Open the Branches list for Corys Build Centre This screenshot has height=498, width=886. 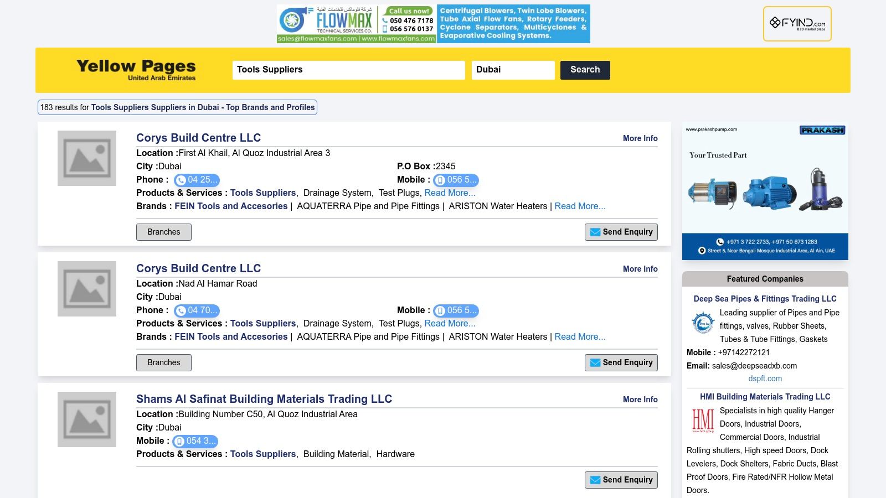[x=163, y=232]
